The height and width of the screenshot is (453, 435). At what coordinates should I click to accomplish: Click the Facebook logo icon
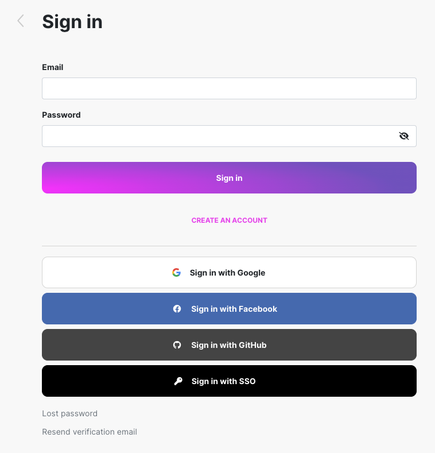point(177,309)
